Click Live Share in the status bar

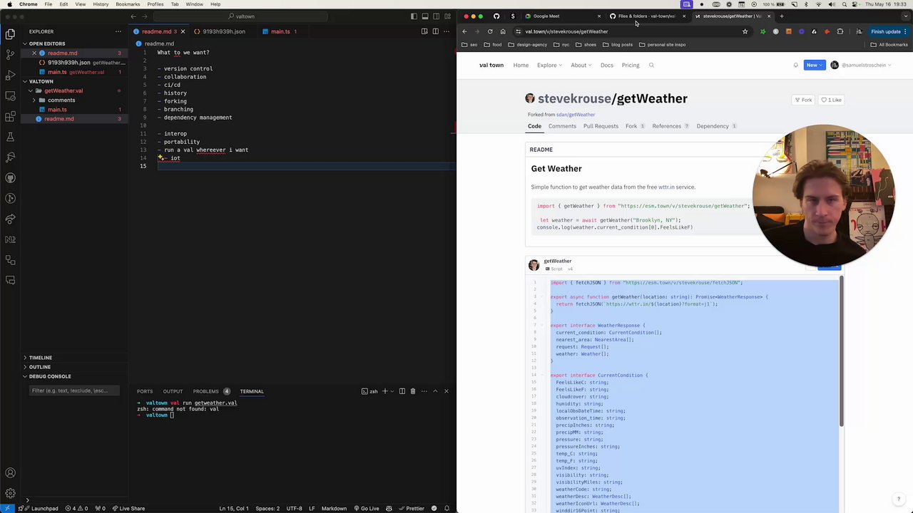point(128,508)
